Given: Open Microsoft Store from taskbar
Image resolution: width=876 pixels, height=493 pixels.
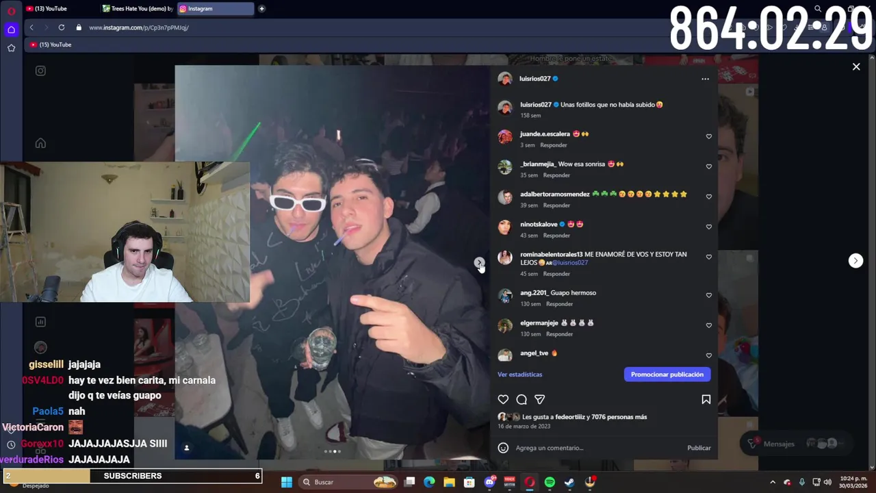Looking at the screenshot, I should point(469,482).
